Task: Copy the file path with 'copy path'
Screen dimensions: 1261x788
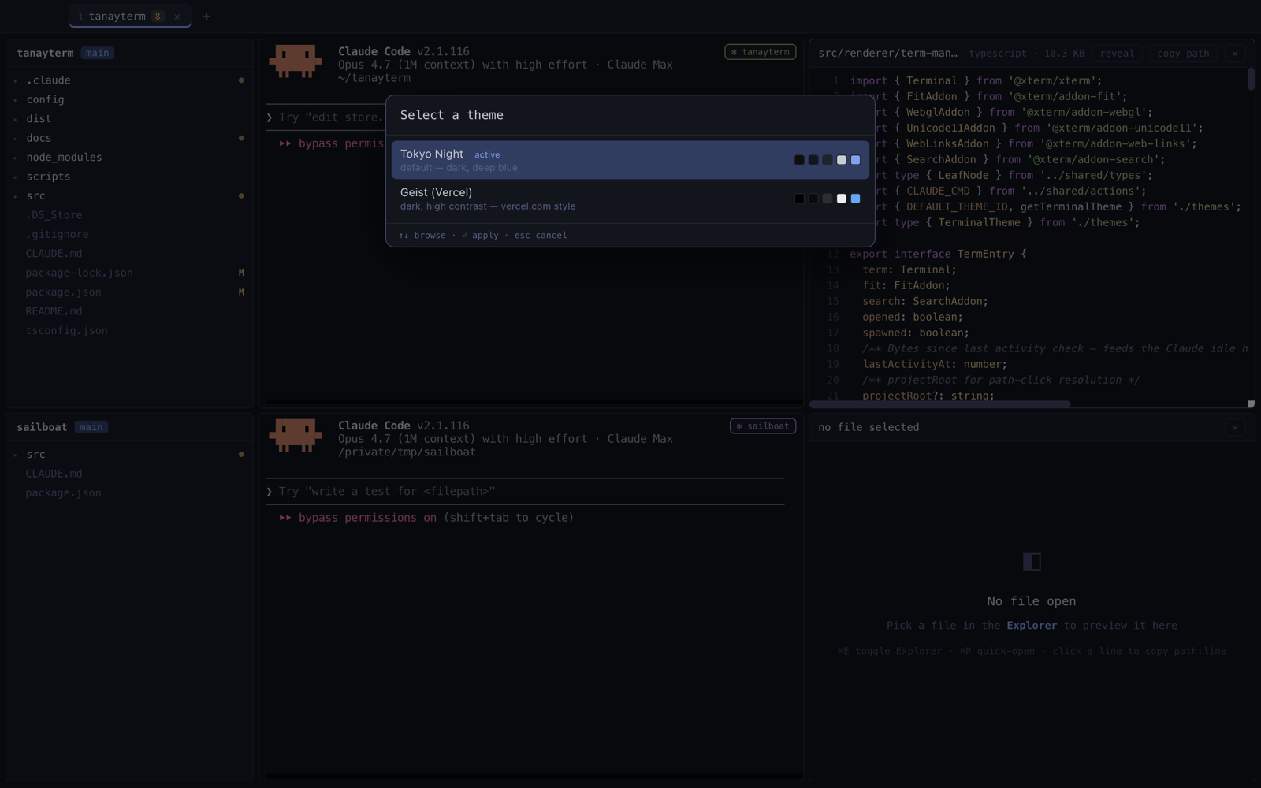Action: (1183, 54)
